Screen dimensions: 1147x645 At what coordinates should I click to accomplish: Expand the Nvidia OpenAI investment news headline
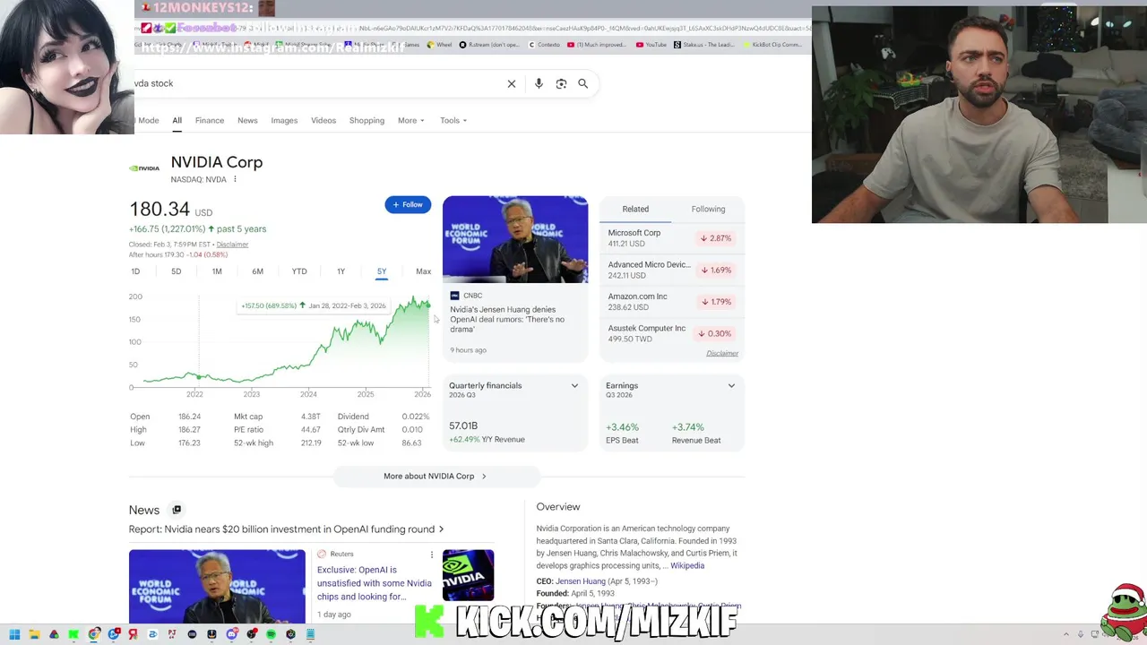tap(286, 529)
